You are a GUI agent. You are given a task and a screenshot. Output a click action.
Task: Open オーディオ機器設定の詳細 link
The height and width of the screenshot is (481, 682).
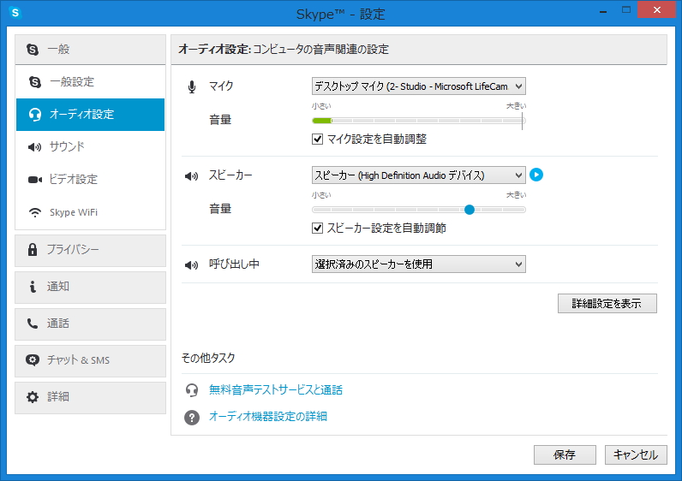(x=268, y=416)
